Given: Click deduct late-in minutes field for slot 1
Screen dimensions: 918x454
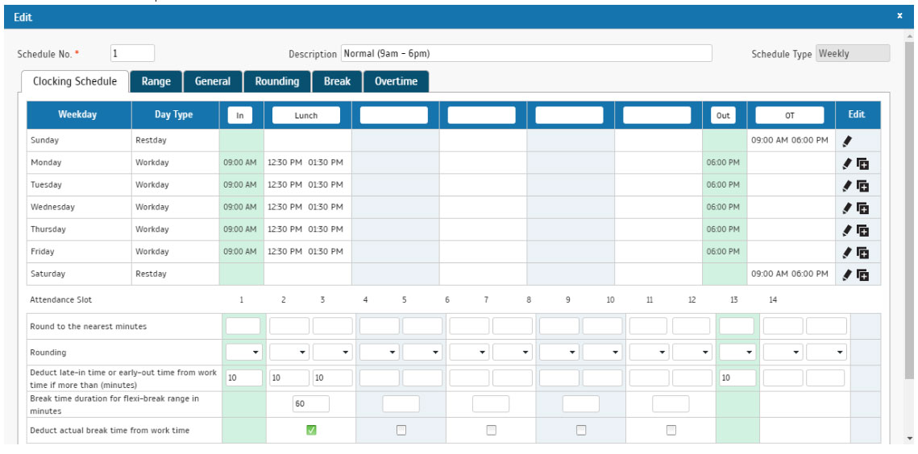Looking at the screenshot, I should click(244, 378).
